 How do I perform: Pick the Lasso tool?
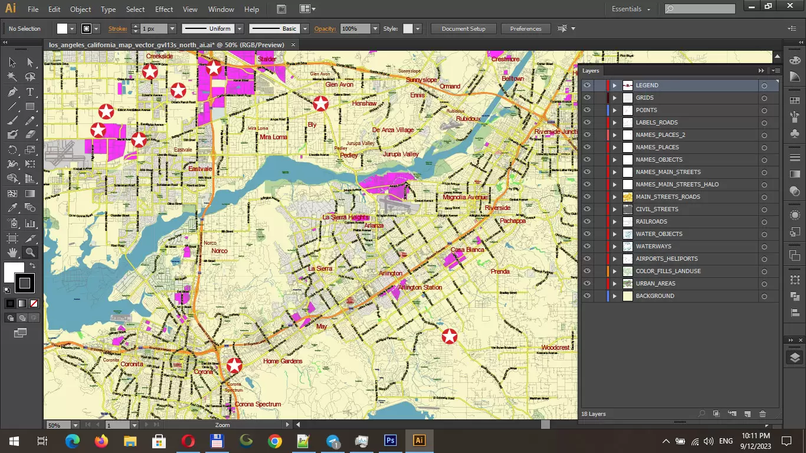point(30,77)
